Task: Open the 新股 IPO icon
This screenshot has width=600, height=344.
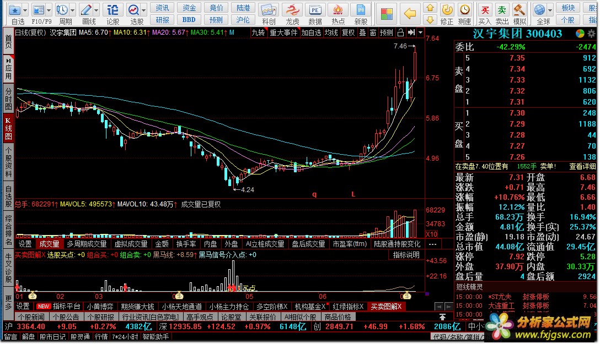Action: pos(361,9)
